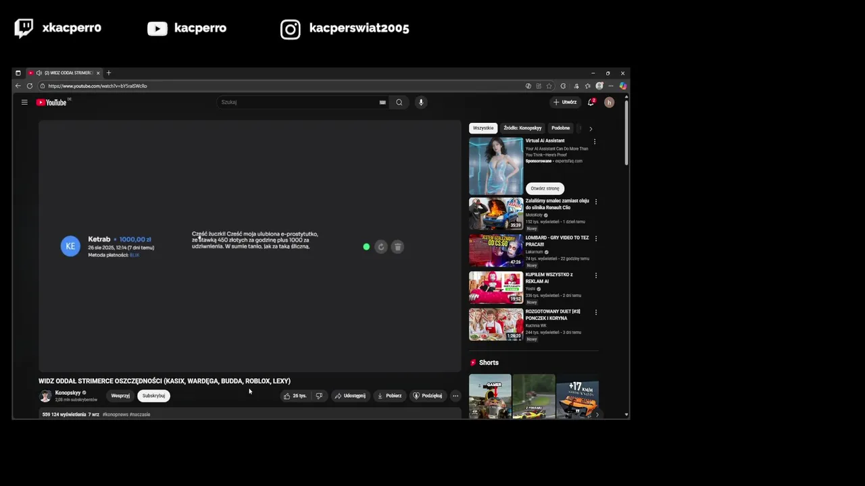
Task: Click the Utwórz create button
Action: point(565,103)
